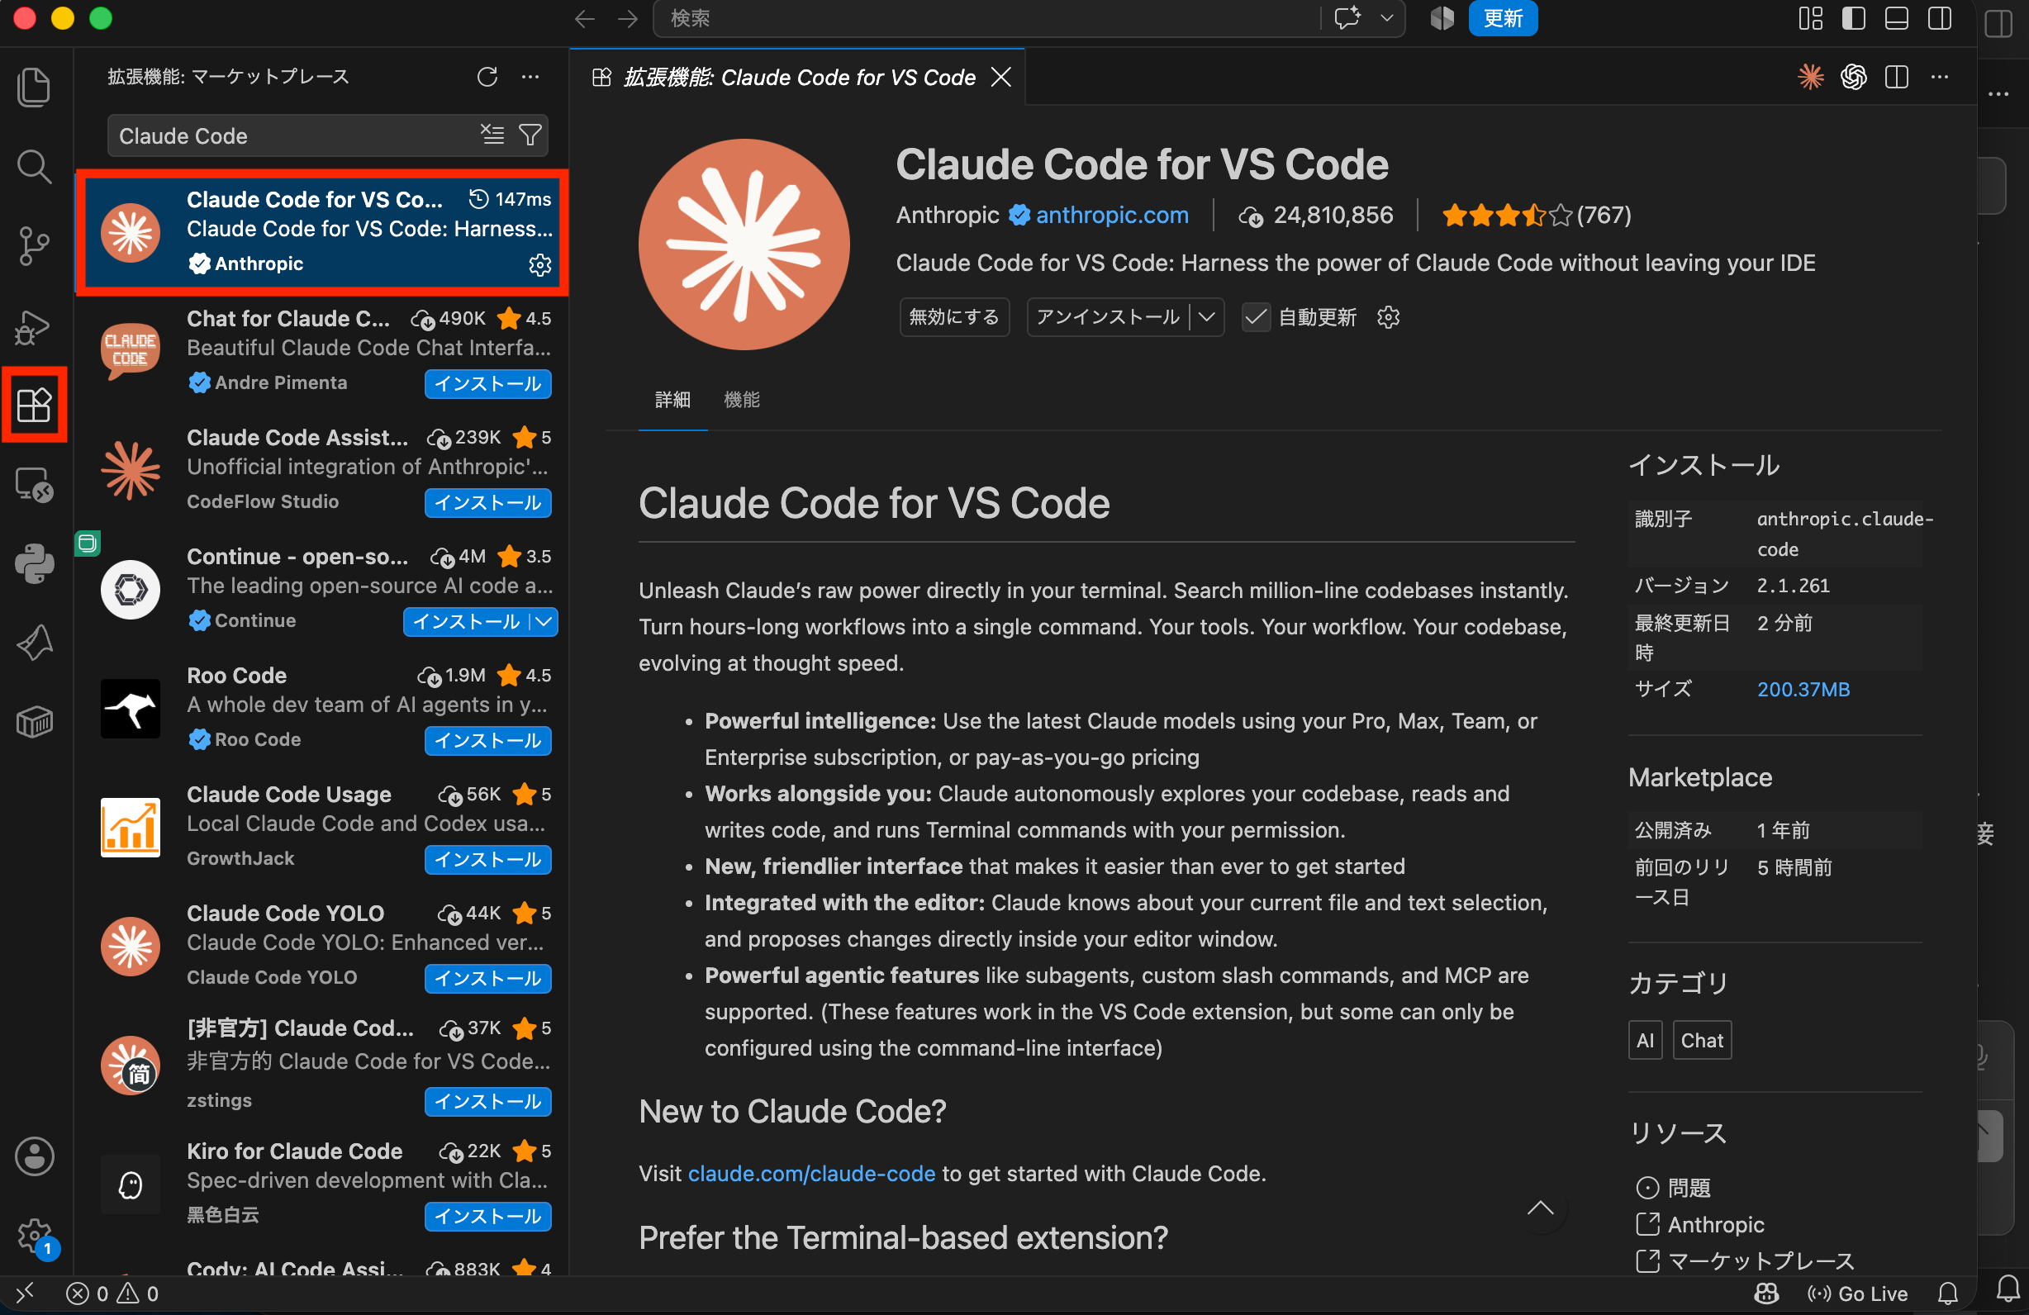The height and width of the screenshot is (1315, 2029).
Task: Open marketplace panel more actions menu
Action: tap(530, 77)
